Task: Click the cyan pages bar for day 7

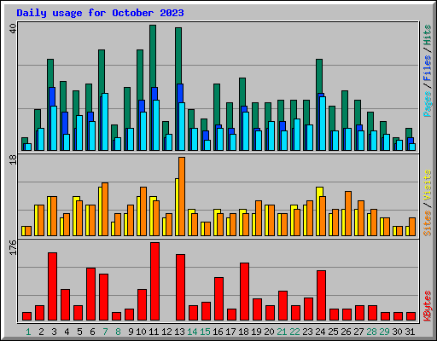Action: (105, 122)
